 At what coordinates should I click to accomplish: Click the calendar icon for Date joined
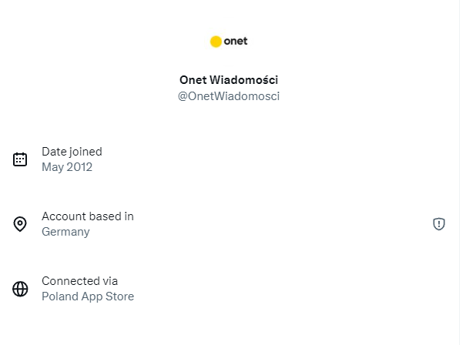[x=20, y=159]
